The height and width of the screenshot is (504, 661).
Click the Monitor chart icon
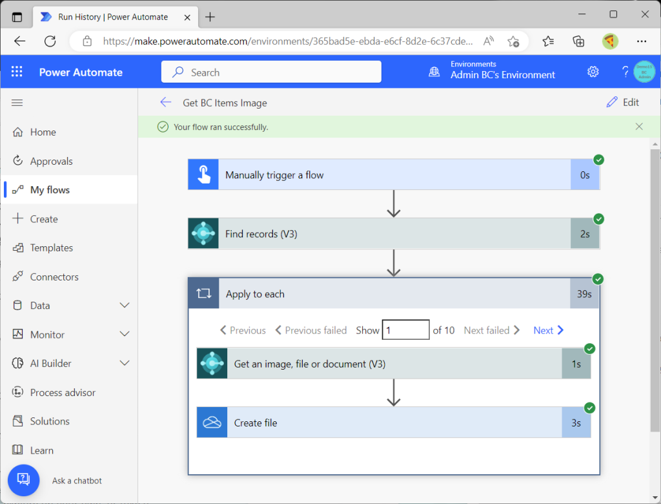(17, 334)
